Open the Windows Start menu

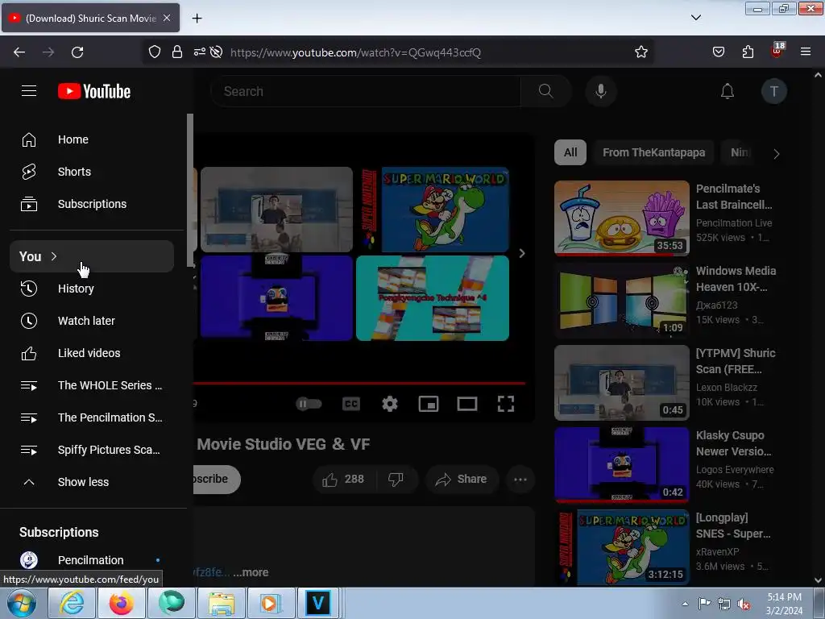[22, 603]
